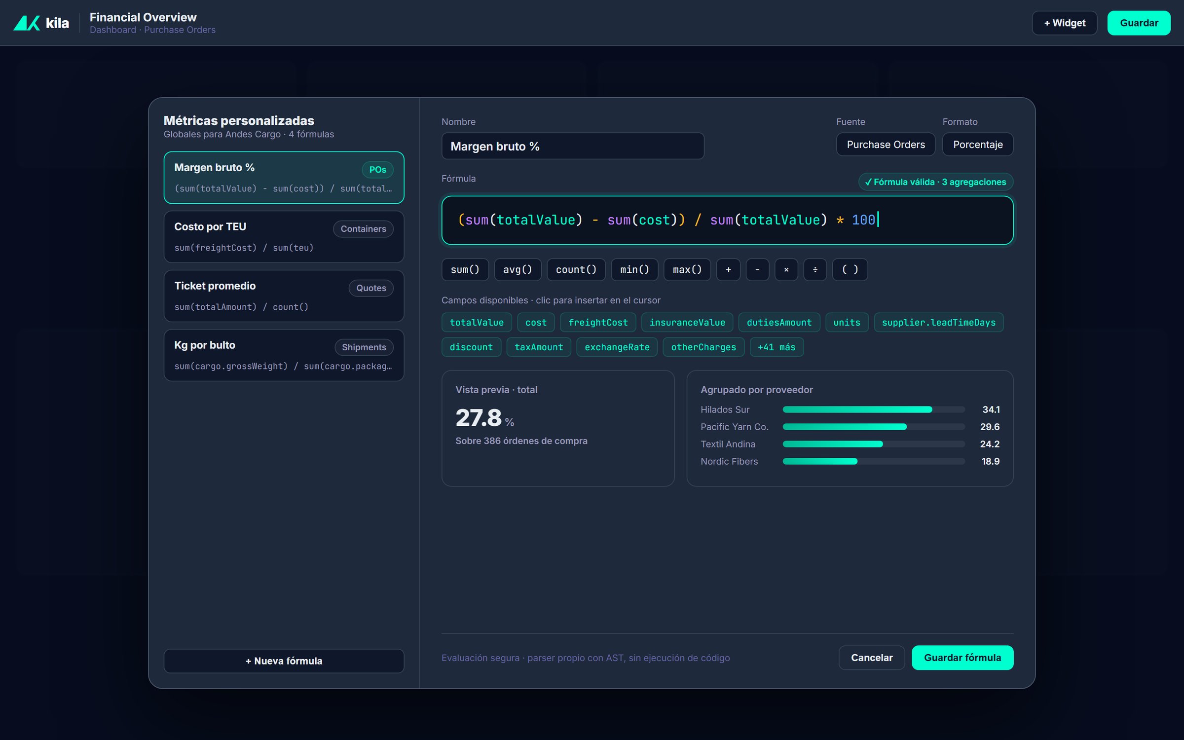The height and width of the screenshot is (740, 1184).
Task: Insert the divide operator
Action: (x=815, y=269)
